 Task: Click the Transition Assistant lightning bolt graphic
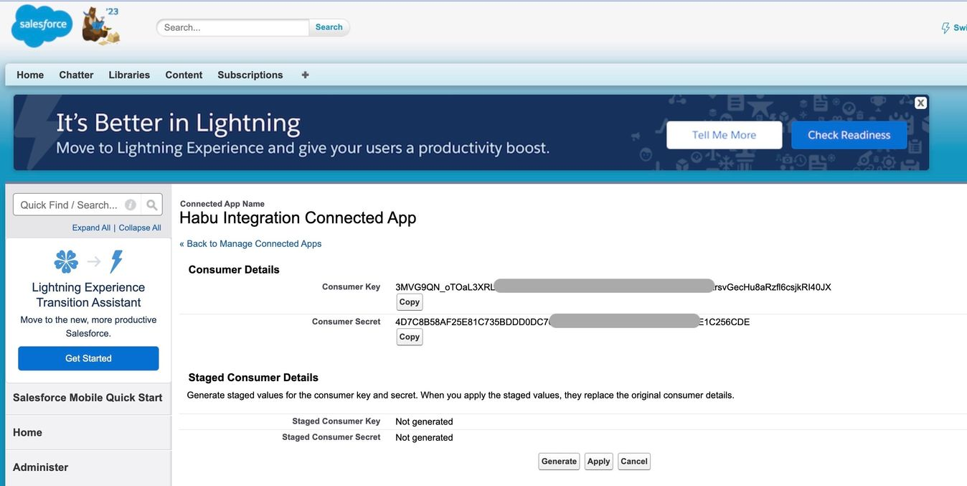coord(116,261)
